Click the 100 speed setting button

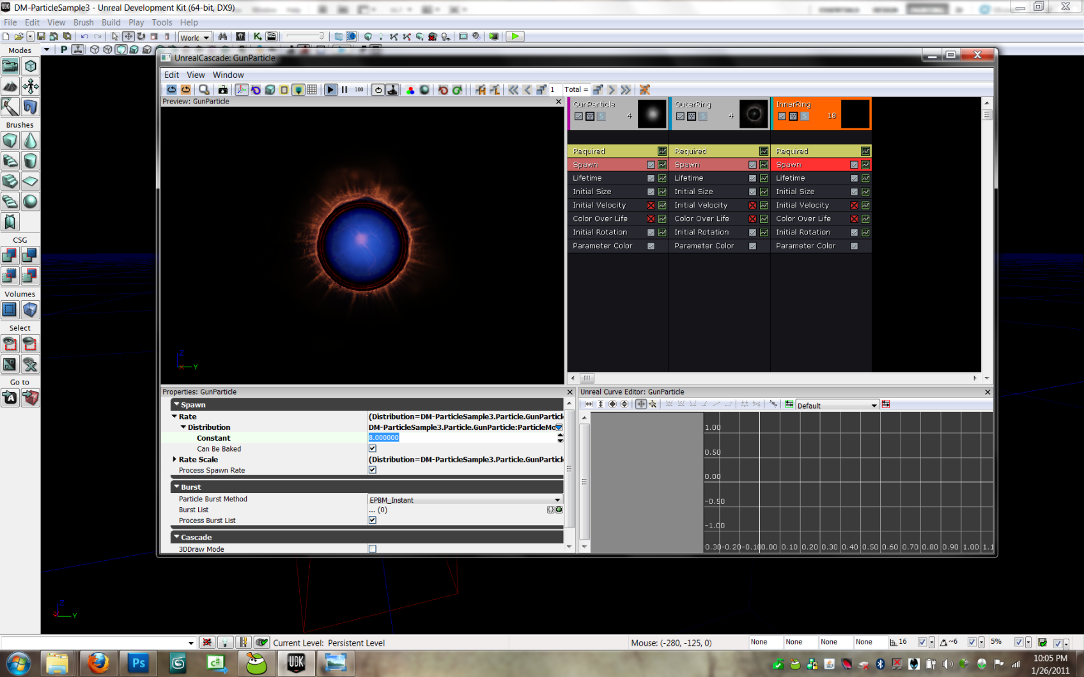(359, 90)
